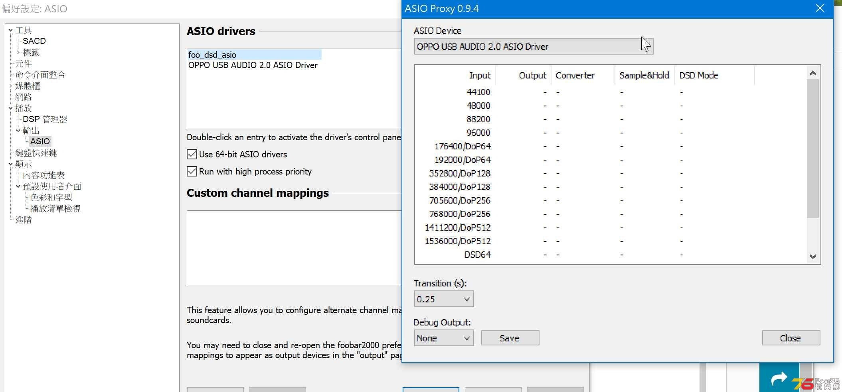Click scroll up arrow in format list
This screenshot has height=392, width=842.
tap(813, 73)
